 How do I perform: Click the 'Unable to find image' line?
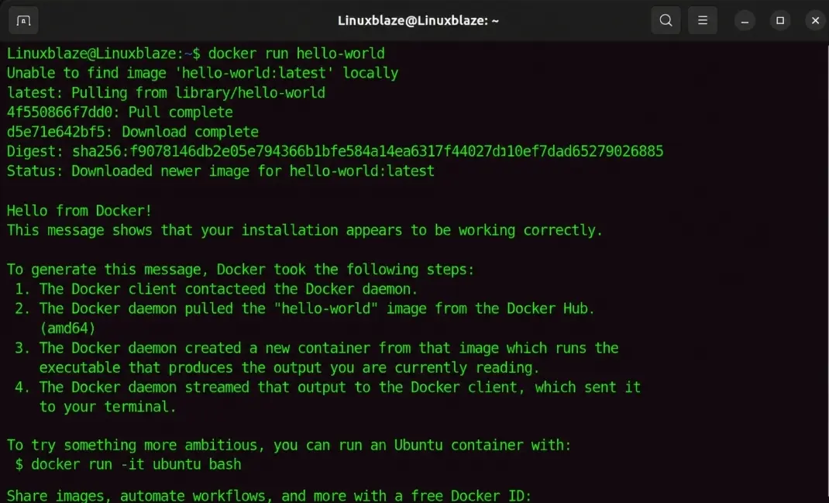202,73
